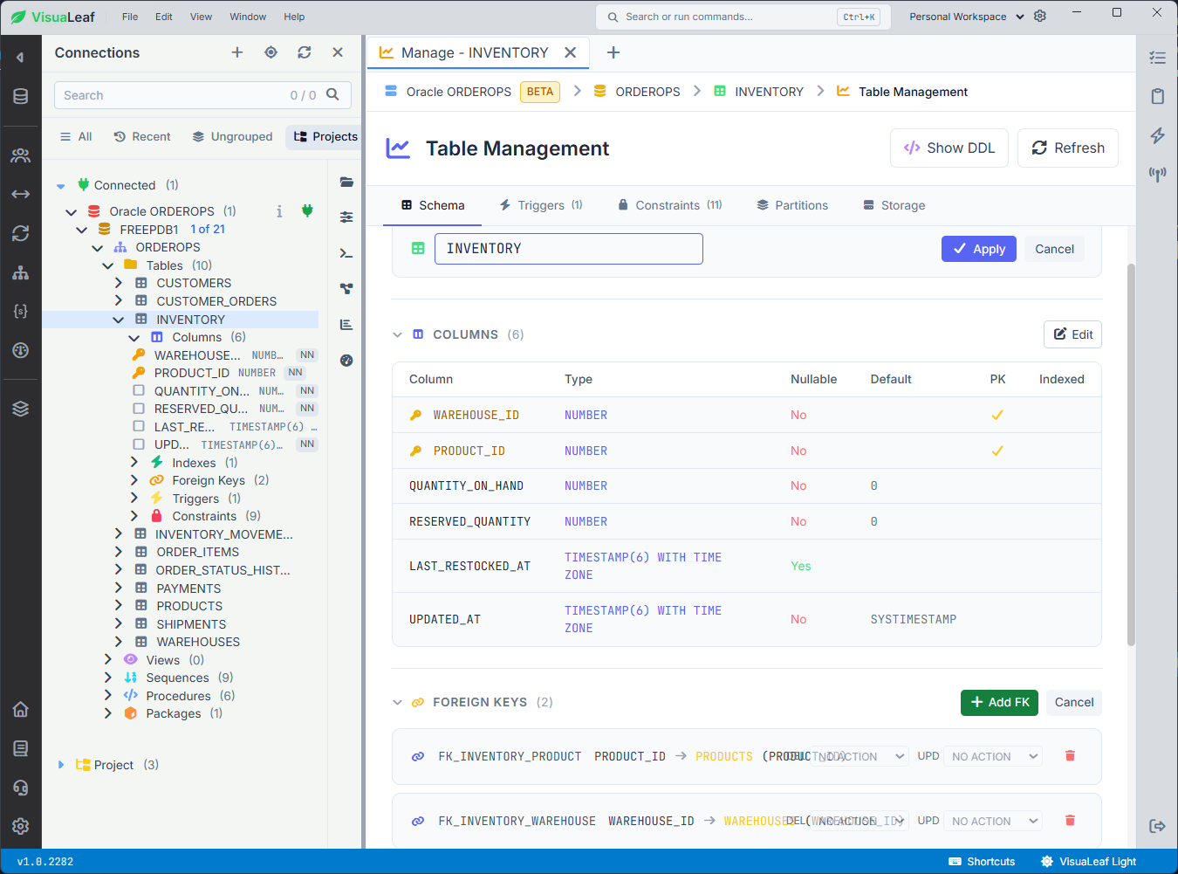Image resolution: width=1178 pixels, height=874 pixels.
Task: Show info for the Oracle ORDEROPS connection
Action: click(279, 211)
